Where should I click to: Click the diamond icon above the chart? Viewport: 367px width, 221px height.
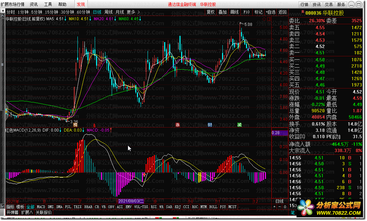264,19
